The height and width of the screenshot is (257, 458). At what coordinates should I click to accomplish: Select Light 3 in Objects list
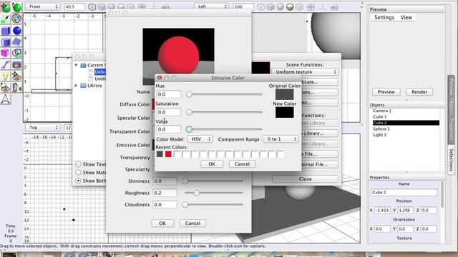pyautogui.click(x=379, y=135)
